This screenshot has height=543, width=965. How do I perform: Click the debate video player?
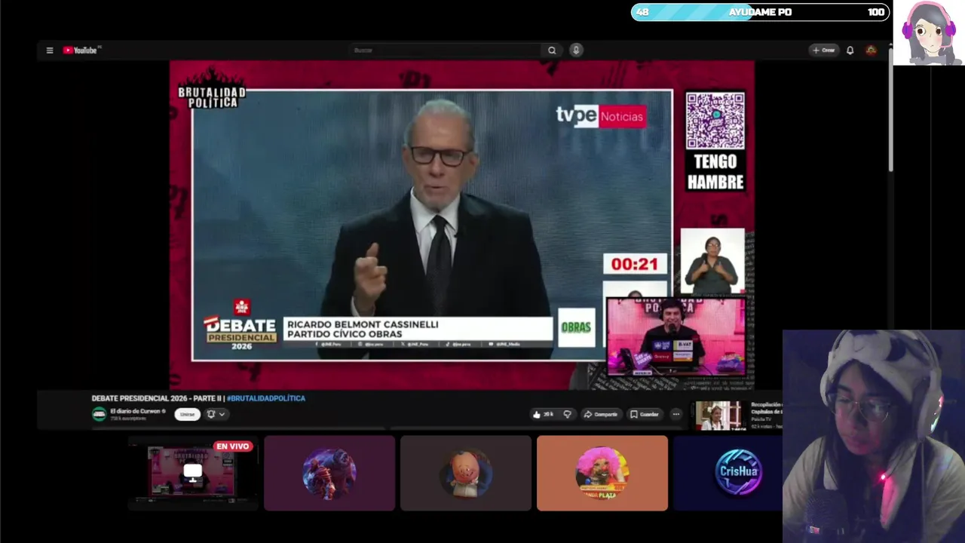(461, 225)
